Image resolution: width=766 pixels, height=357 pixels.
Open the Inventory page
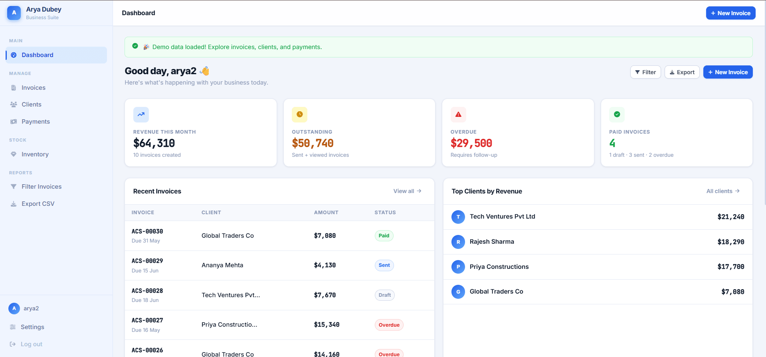tap(56, 154)
